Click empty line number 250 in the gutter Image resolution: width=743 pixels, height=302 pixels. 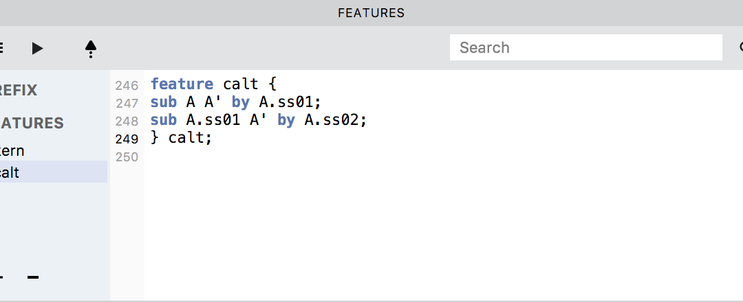pyautogui.click(x=127, y=157)
